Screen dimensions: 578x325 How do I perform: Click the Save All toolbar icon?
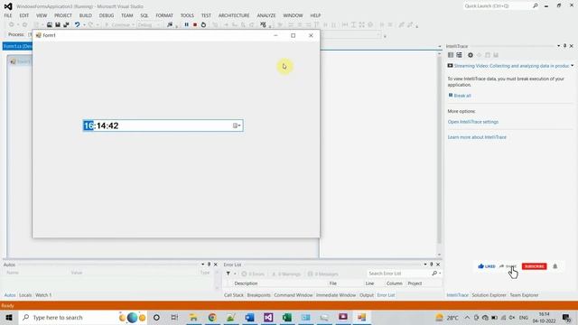pyautogui.click(x=66, y=24)
